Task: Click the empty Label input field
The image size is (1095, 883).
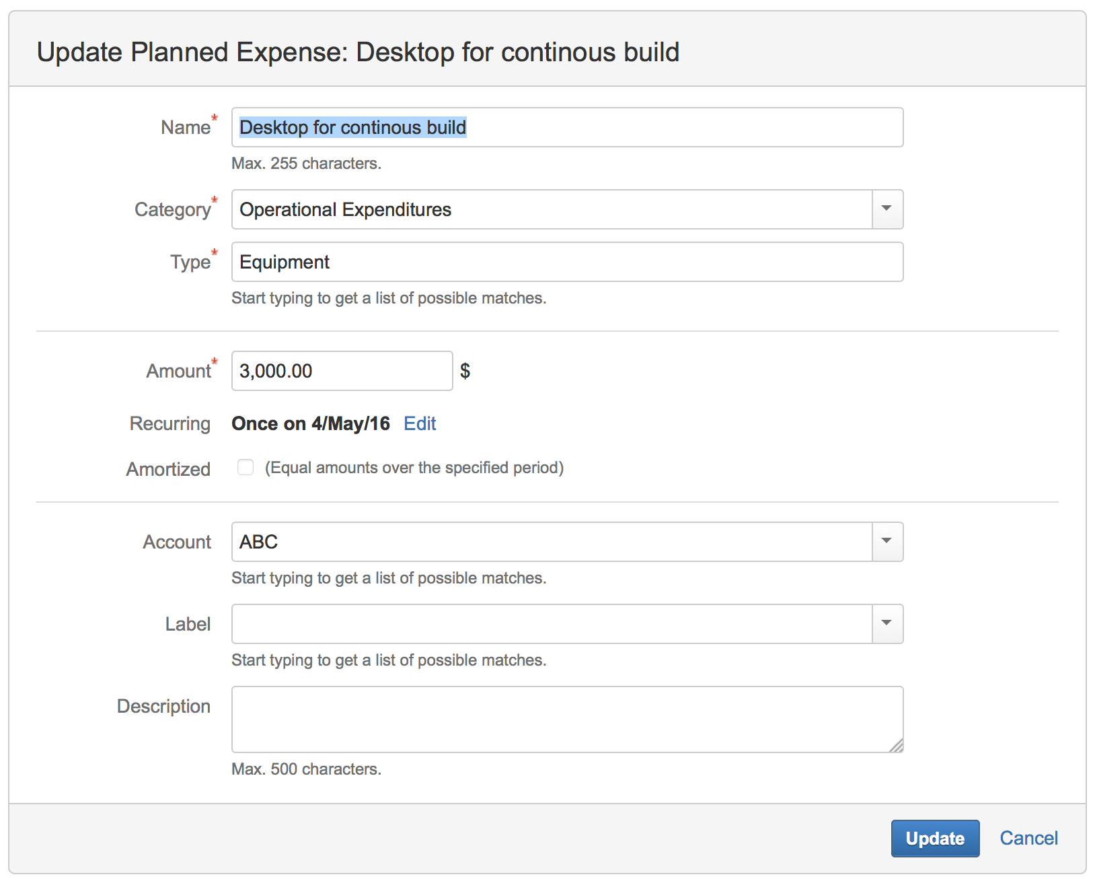Action: (552, 624)
